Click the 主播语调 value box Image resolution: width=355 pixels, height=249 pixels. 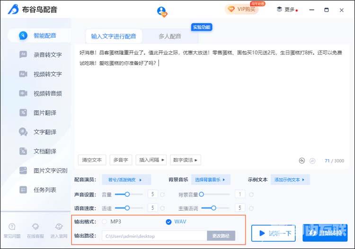click(x=240, y=208)
